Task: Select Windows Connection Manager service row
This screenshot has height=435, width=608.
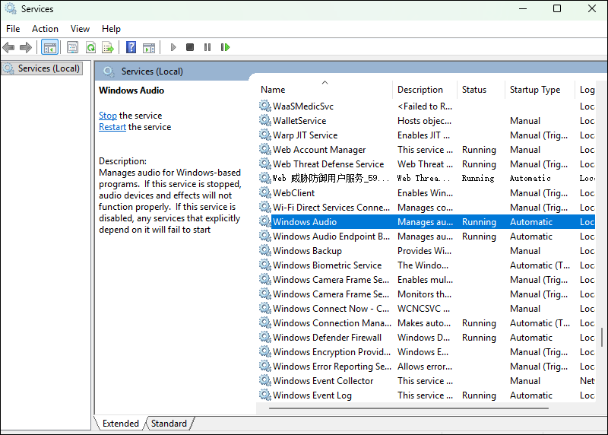Action: (x=426, y=323)
